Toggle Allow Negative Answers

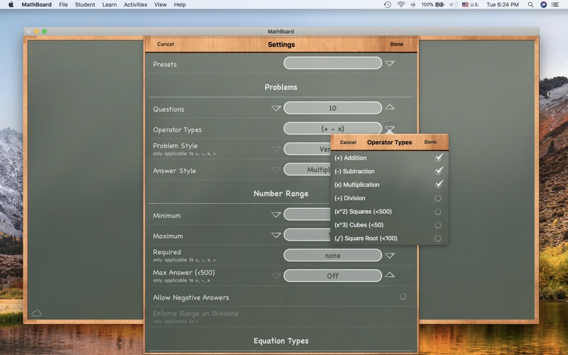click(x=403, y=297)
